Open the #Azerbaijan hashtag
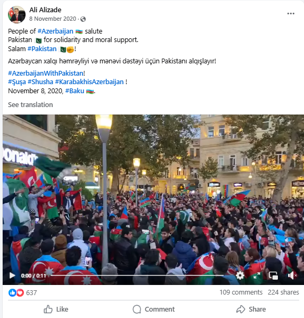The image size is (304, 318). click(x=55, y=31)
